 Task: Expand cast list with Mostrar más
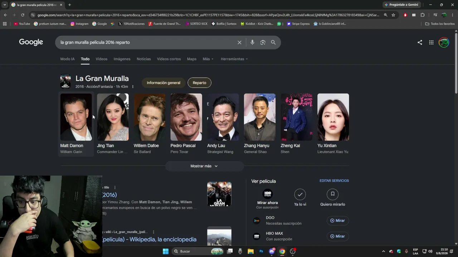click(x=204, y=166)
